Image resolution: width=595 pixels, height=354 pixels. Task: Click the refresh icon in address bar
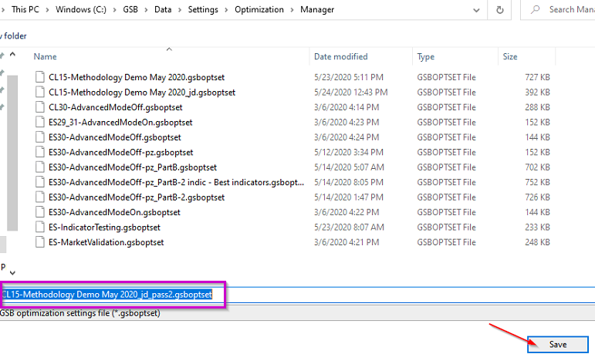[x=502, y=10]
